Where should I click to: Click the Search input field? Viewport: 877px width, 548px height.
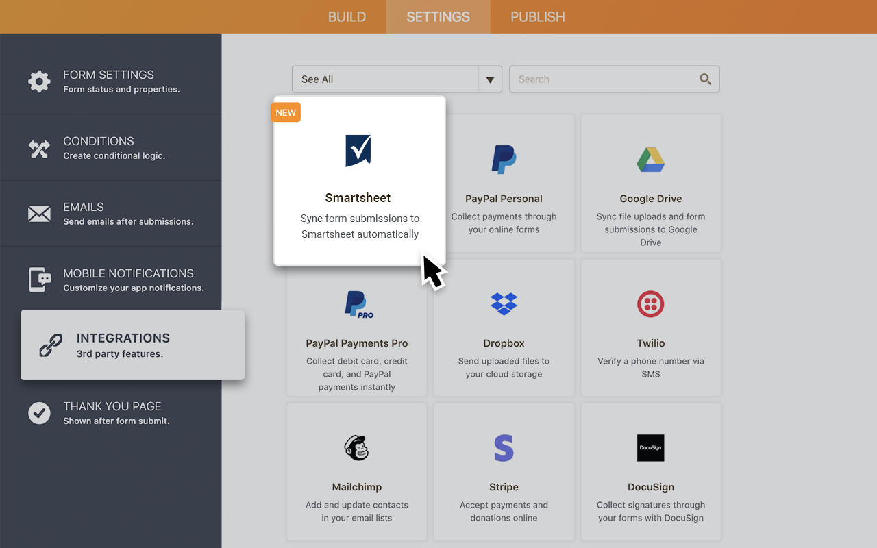coord(603,79)
